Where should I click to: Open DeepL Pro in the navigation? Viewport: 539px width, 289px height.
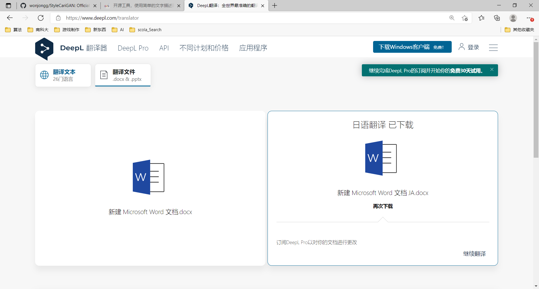click(133, 48)
